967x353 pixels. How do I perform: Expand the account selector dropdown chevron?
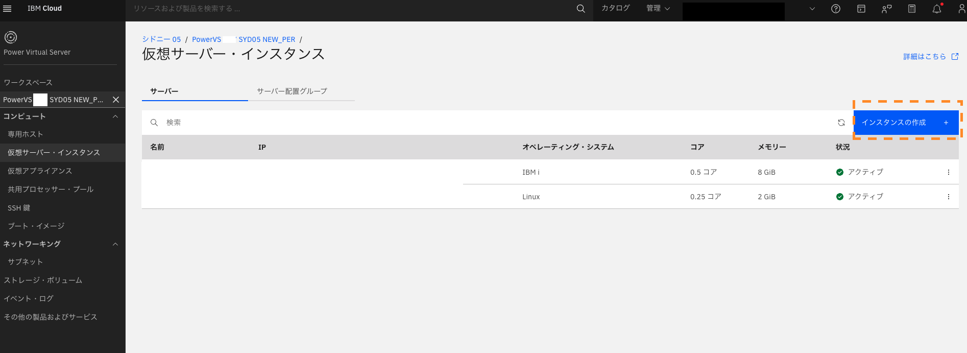pos(812,9)
